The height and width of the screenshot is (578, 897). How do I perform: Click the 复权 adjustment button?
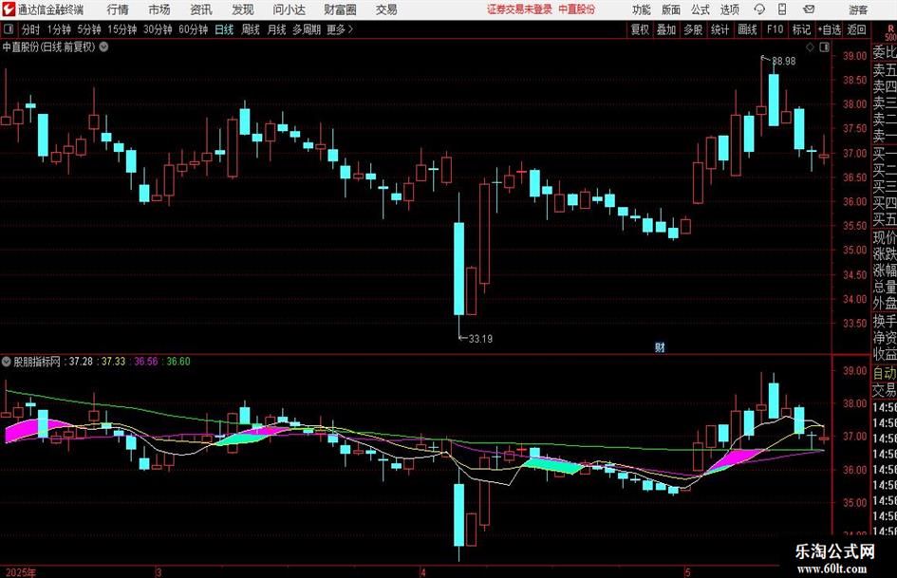[640, 29]
